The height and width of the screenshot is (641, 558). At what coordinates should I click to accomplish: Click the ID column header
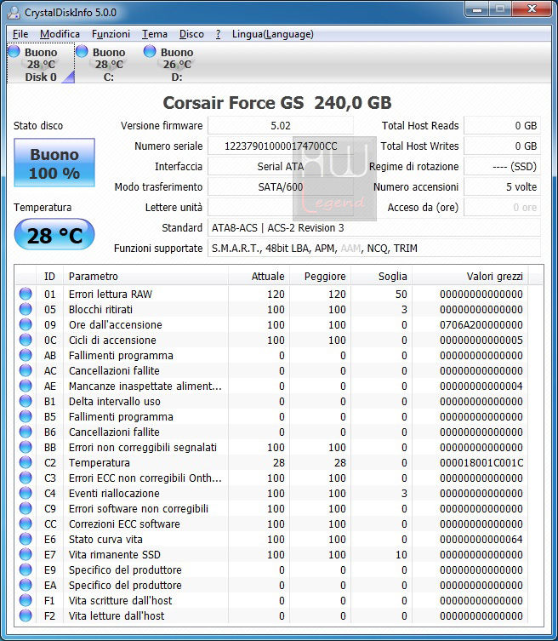49,277
